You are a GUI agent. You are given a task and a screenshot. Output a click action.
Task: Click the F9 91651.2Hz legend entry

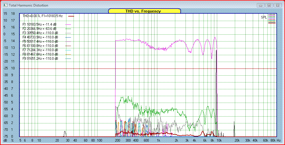(x=40, y=59)
